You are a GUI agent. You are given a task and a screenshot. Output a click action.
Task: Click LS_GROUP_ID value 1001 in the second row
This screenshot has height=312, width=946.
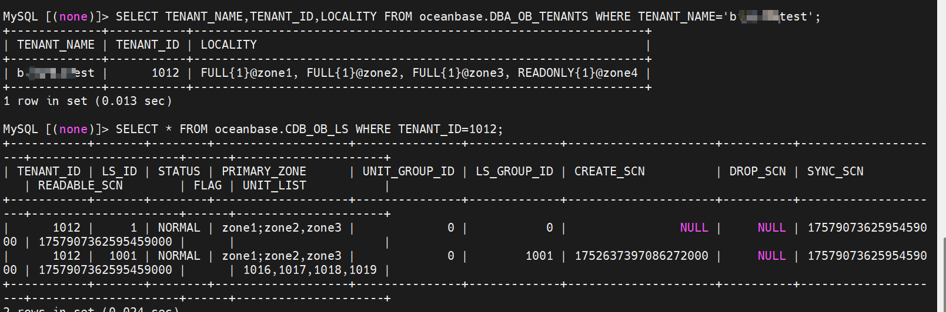click(x=539, y=256)
